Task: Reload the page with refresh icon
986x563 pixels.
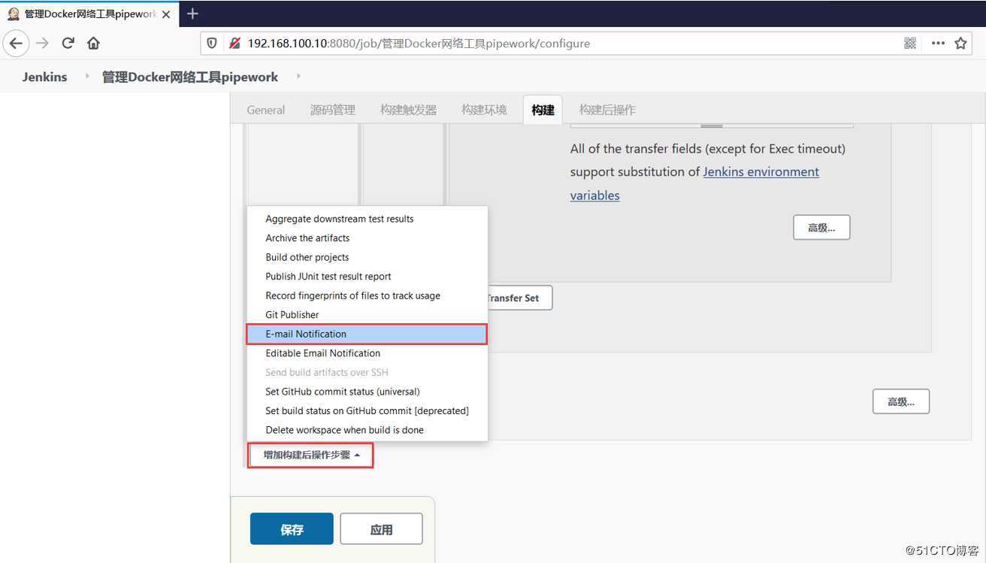Action: pyautogui.click(x=68, y=43)
